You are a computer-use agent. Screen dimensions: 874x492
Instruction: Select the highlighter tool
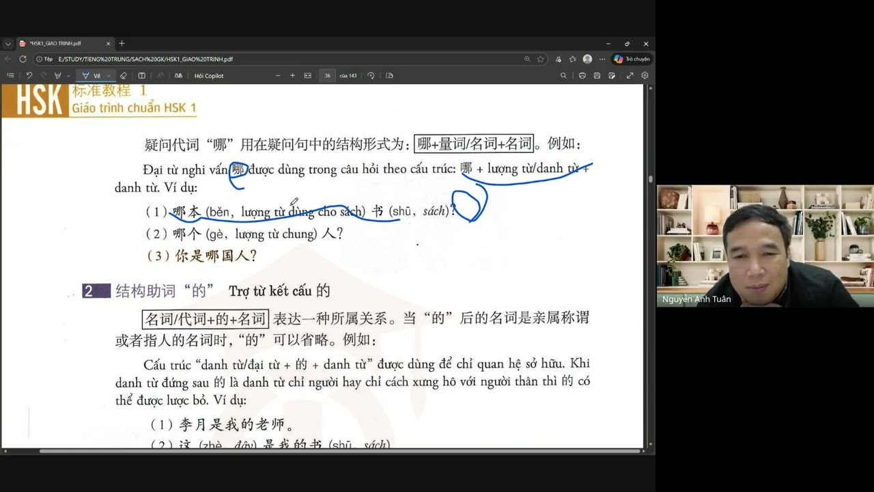tap(58, 75)
